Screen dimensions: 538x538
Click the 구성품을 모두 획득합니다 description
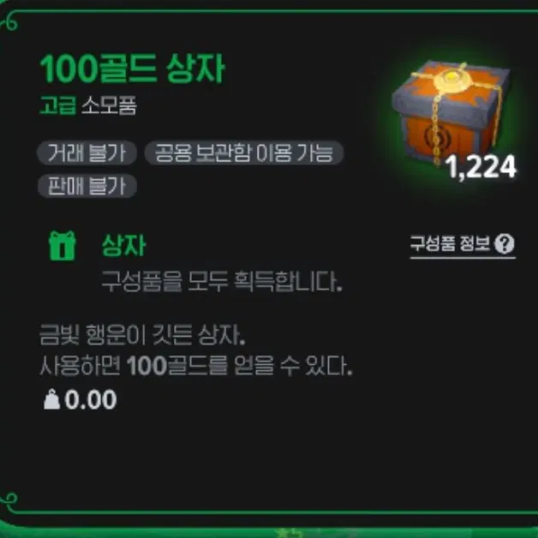tap(222, 282)
